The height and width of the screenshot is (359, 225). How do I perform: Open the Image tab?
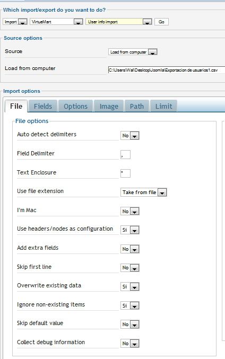tap(109, 106)
